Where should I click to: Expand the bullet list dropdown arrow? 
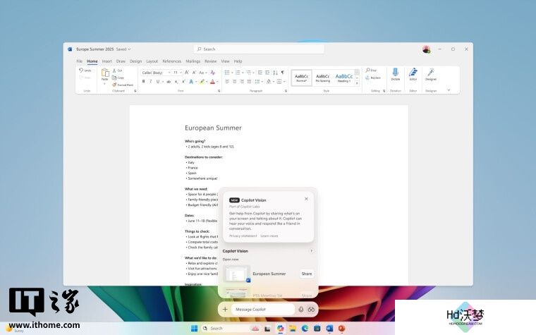point(233,73)
